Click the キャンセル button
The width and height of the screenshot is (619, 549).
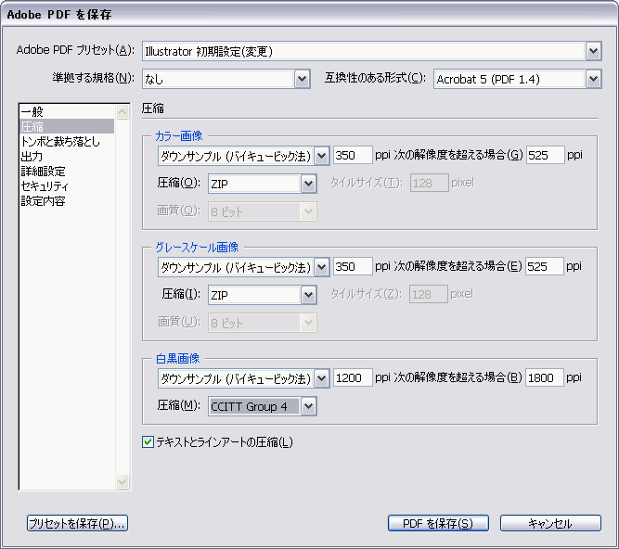pyautogui.click(x=550, y=523)
